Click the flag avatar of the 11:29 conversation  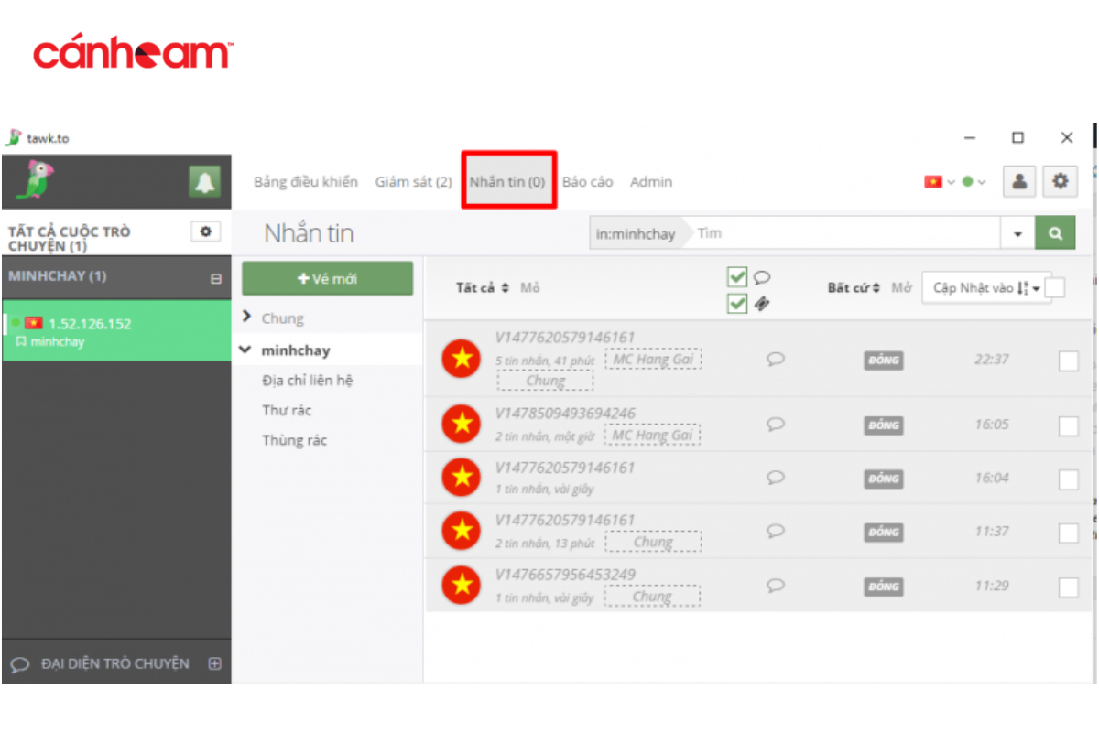click(462, 584)
